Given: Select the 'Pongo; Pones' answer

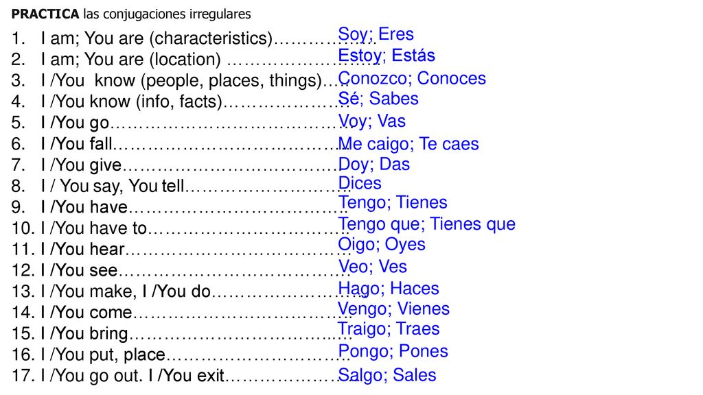Looking at the screenshot, I should (x=393, y=352).
